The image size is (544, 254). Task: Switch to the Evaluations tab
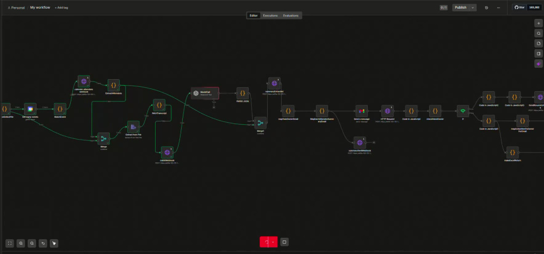pyautogui.click(x=290, y=16)
